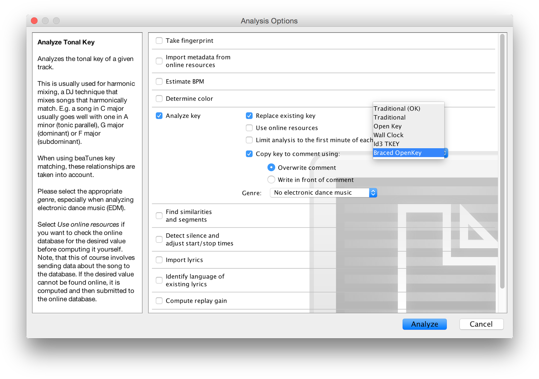Uncheck the Analyze key checkbox
The height and width of the screenshot is (379, 539).
[159, 116]
